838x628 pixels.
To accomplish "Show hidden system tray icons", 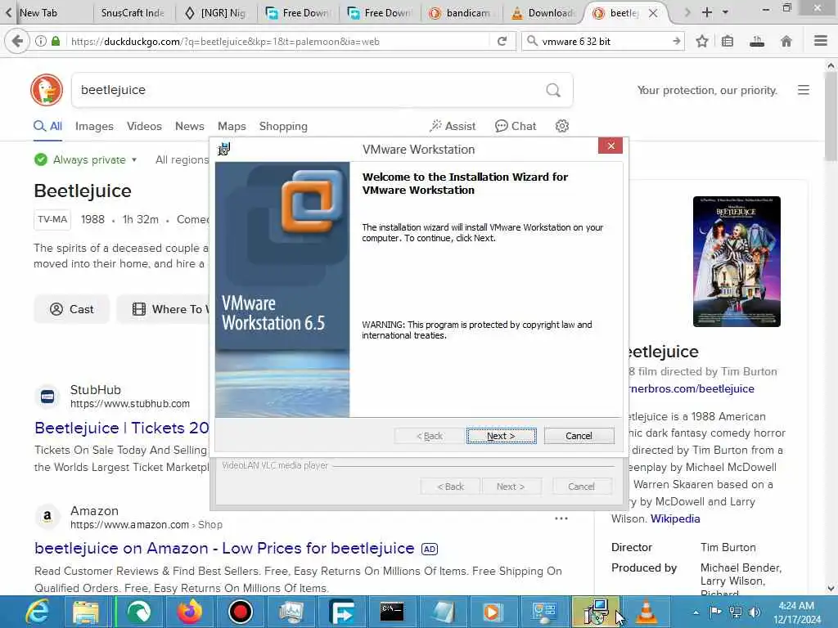I will (696, 612).
